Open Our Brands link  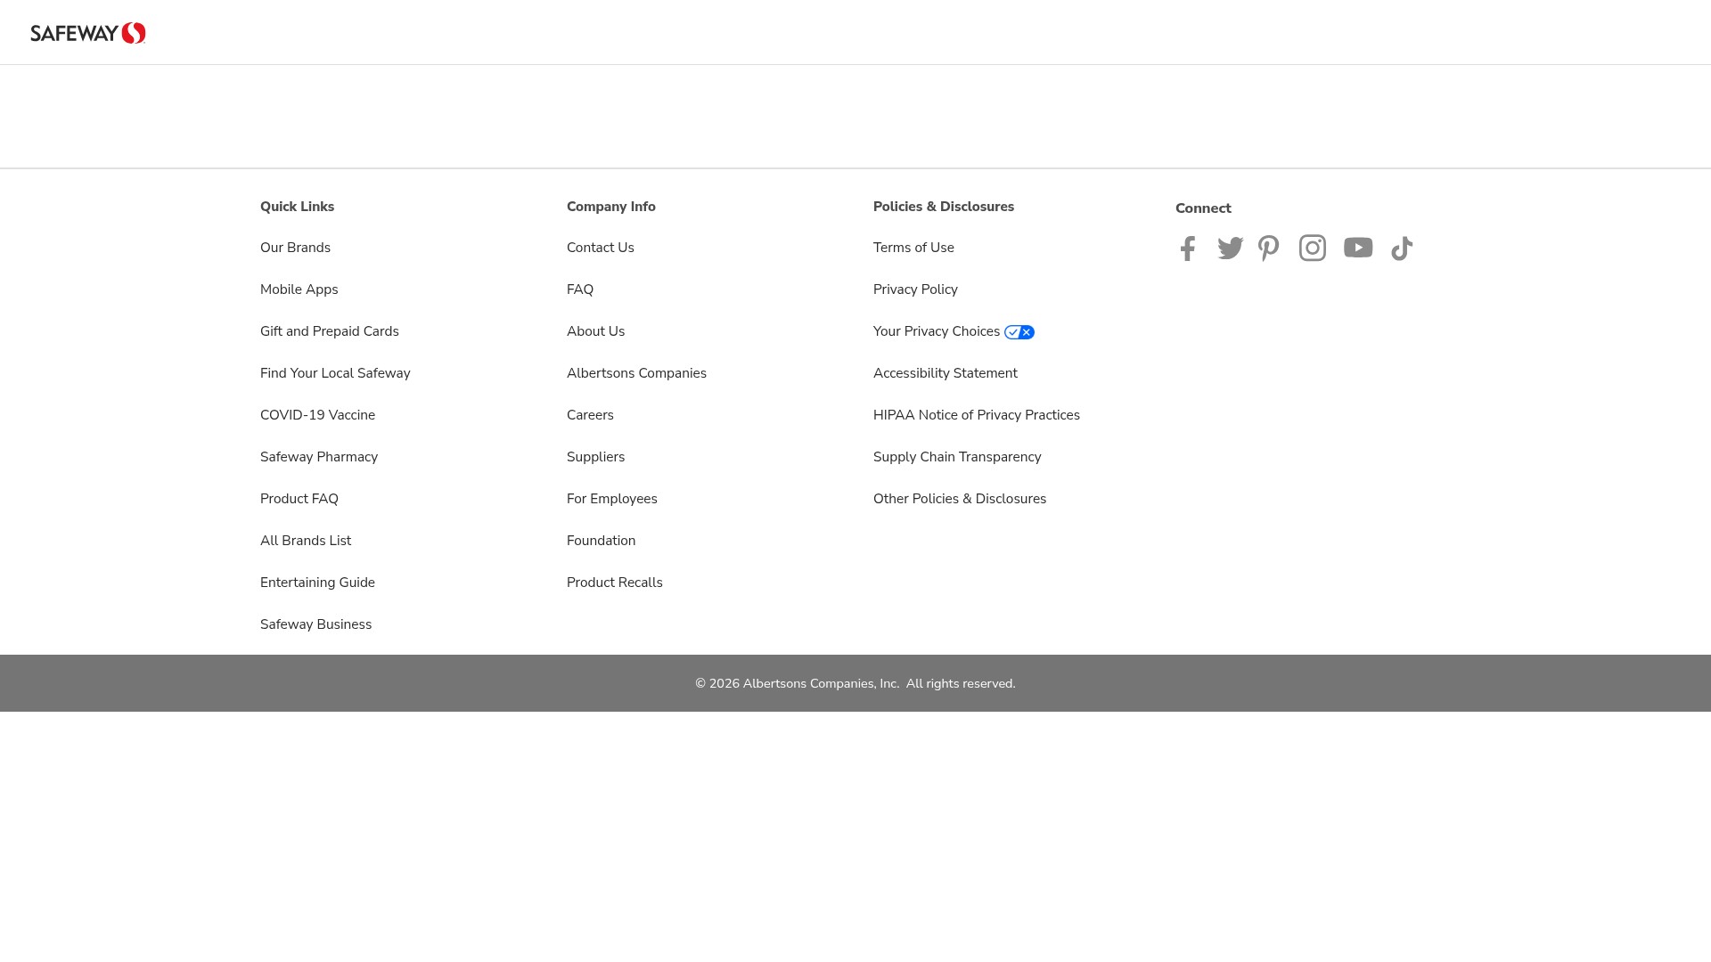tap(295, 248)
